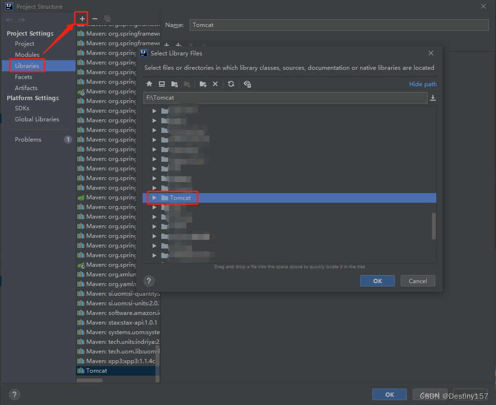The height and width of the screenshot is (405, 496).
Task: Click Cancel in Select Library Files dialog
Action: [x=418, y=281]
